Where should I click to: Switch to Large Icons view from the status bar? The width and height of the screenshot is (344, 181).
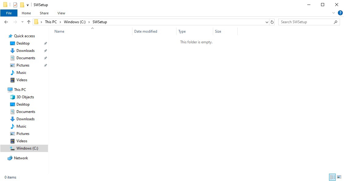point(339,177)
